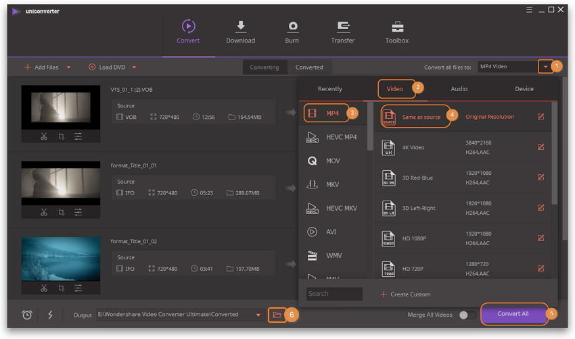
Task: Edit the HD 1080P preset
Action: point(540,238)
